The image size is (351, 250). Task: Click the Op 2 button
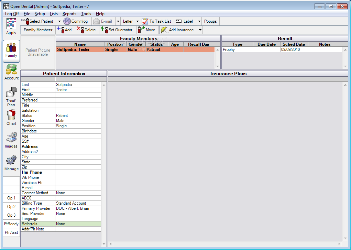click(11, 207)
